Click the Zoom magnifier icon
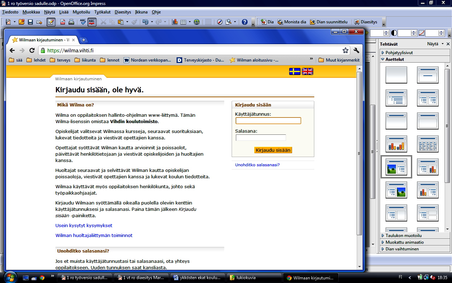Screen dimensions: 452x283 [228, 22]
